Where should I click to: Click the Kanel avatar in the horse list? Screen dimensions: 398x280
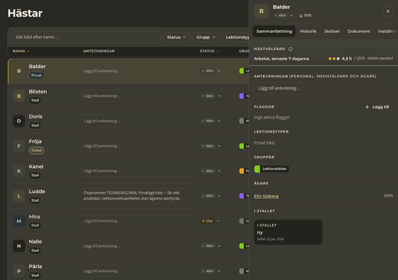pyautogui.click(x=19, y=171)
